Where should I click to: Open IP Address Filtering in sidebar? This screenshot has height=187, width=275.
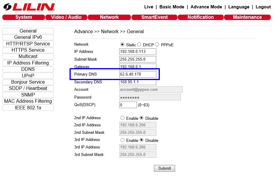pos(28,63)
